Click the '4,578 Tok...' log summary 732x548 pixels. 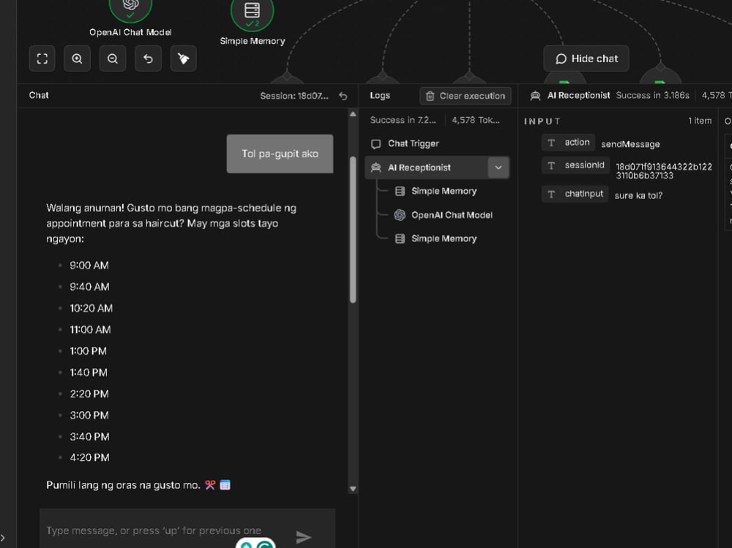pos(475,121)
